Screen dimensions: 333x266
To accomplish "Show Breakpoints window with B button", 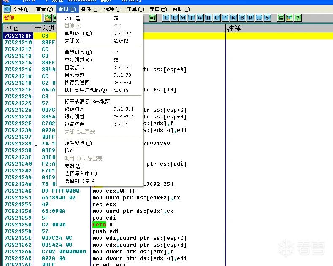I will [x=242, y=18].
